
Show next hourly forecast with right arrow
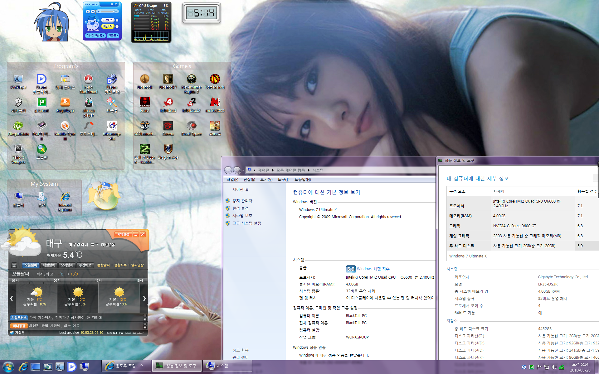tap(144, 298)
